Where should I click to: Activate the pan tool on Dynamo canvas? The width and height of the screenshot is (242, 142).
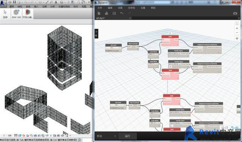click(x=237, y=39)
